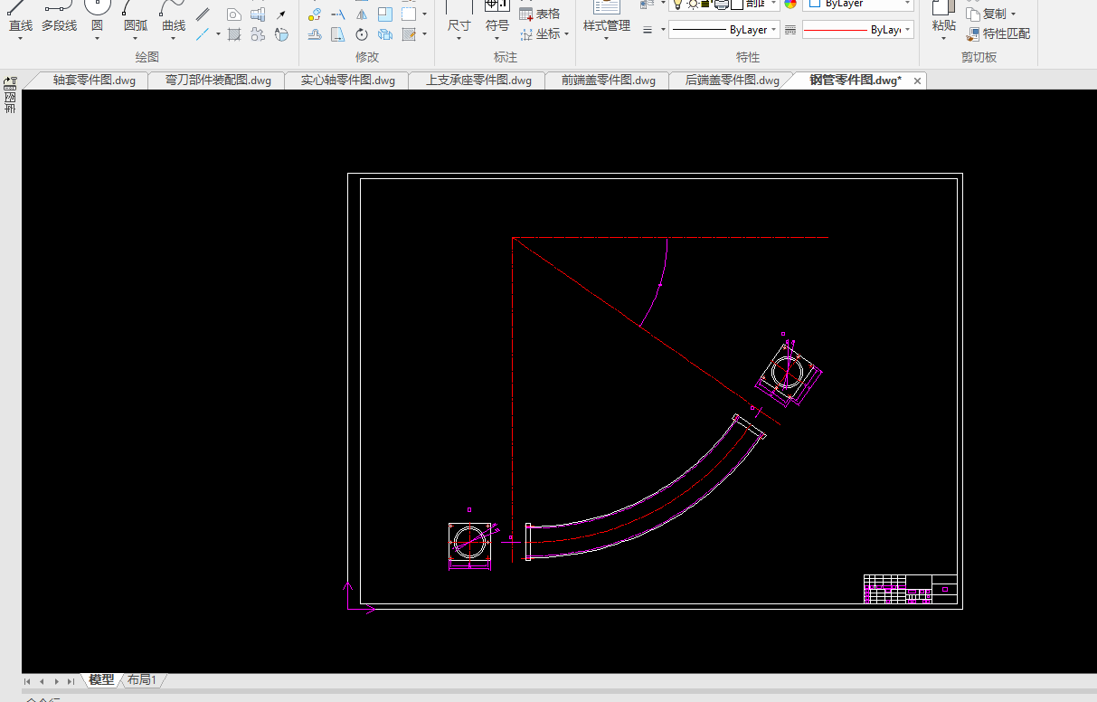Expand the 圆 dropdown arrow
The image size is (1097, 702).
point(97,39)
